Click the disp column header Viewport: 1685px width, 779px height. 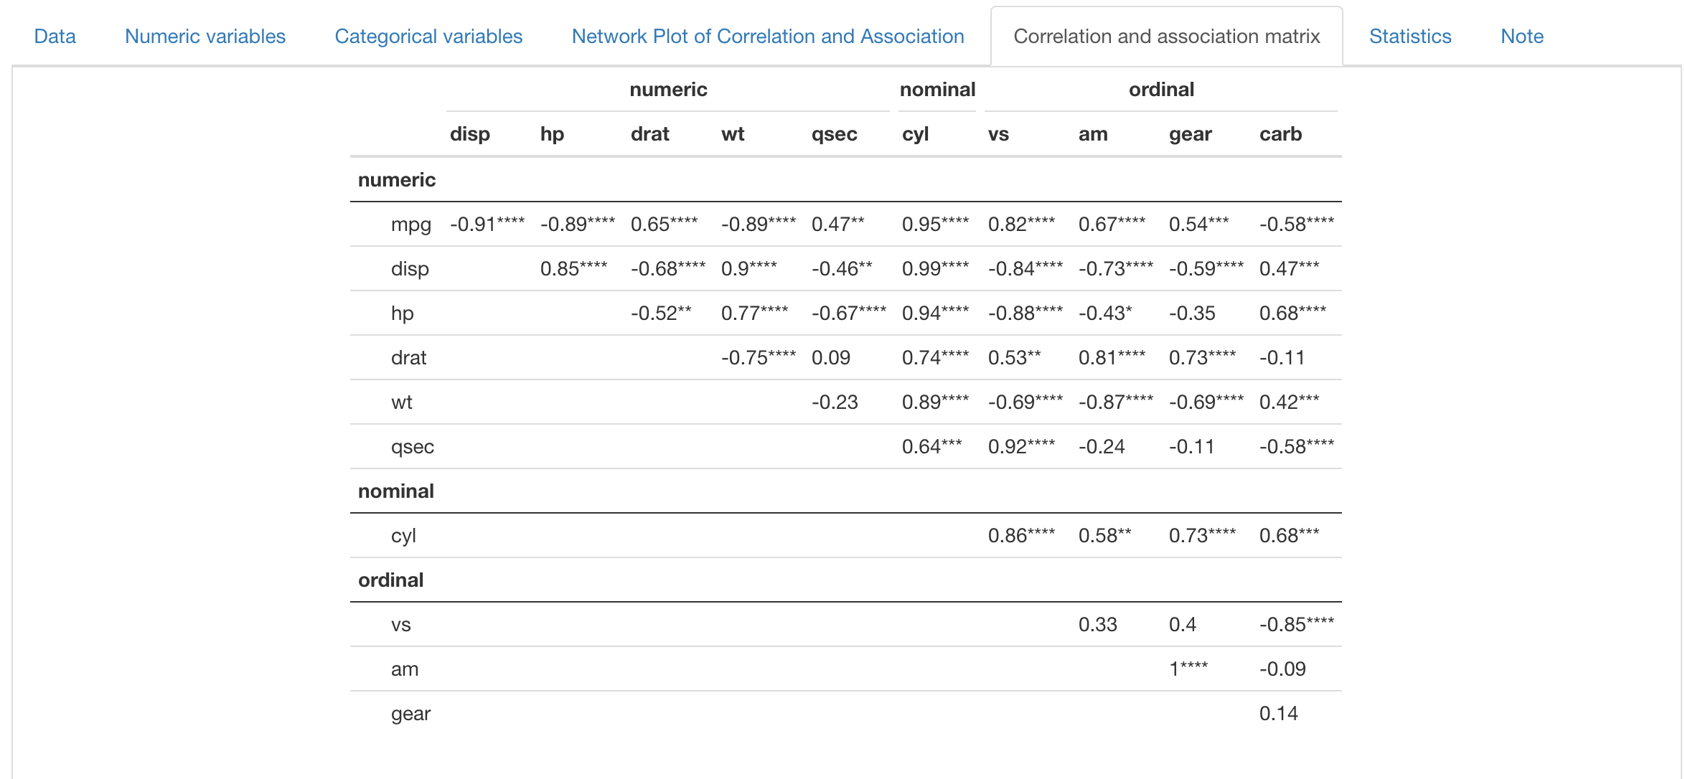(x=469, y=134)
